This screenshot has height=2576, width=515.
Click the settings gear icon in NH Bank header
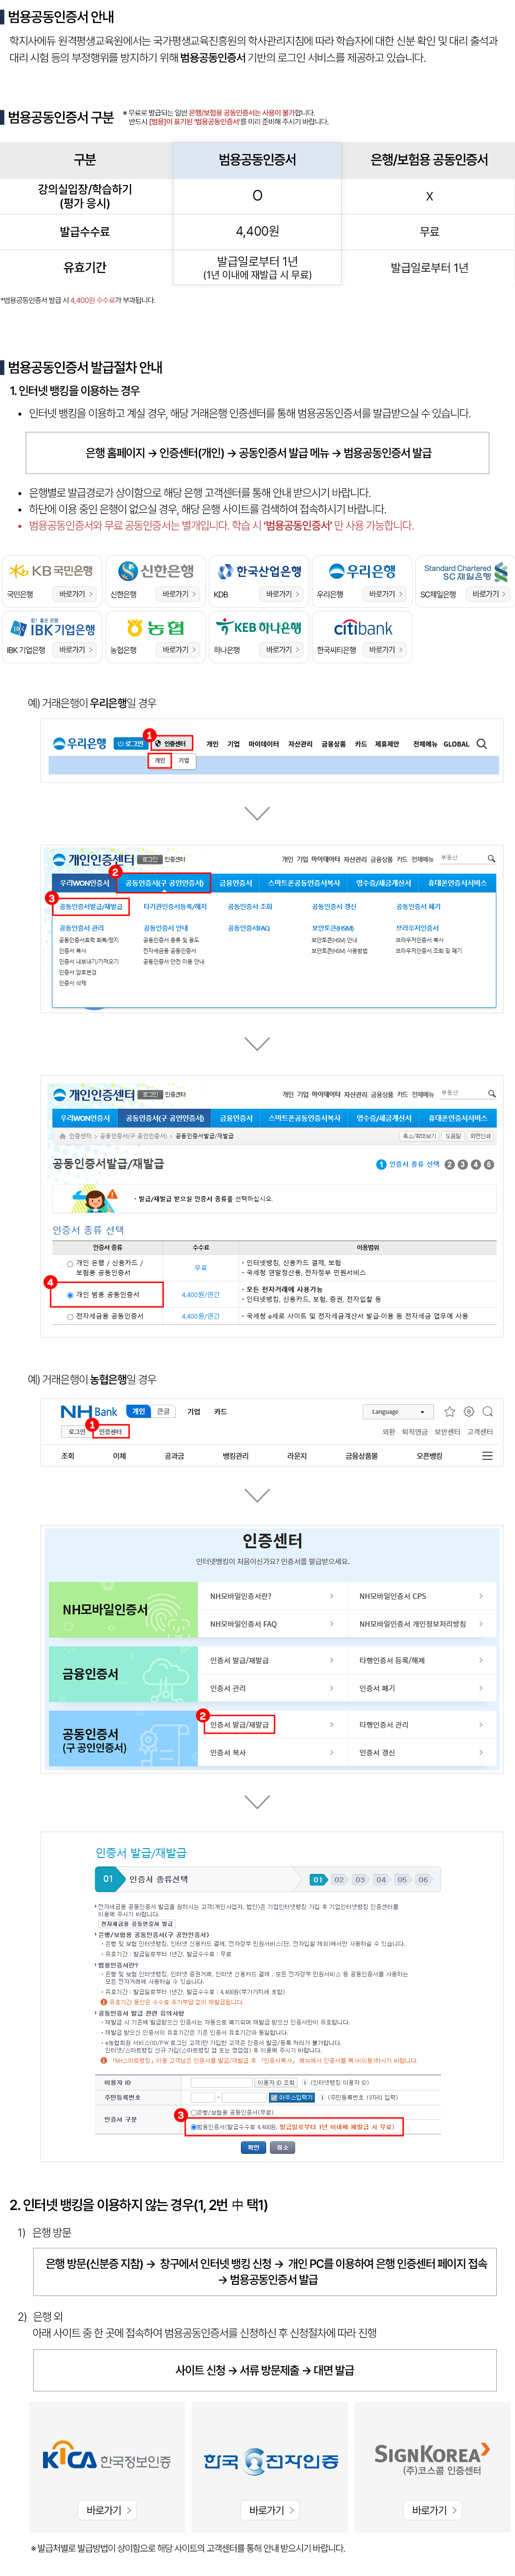tap(468, 1411)
